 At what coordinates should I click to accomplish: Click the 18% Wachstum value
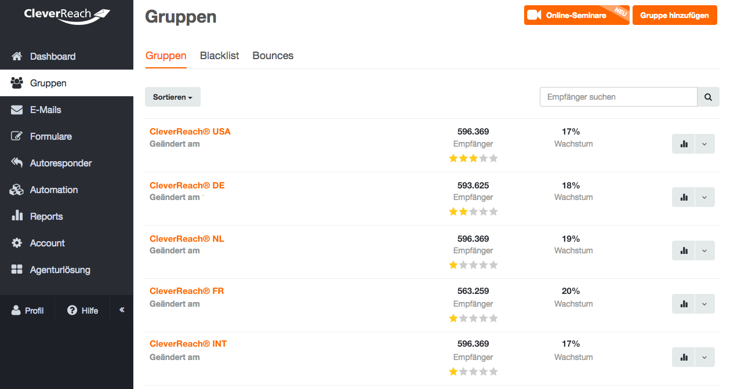pos(571,186)
